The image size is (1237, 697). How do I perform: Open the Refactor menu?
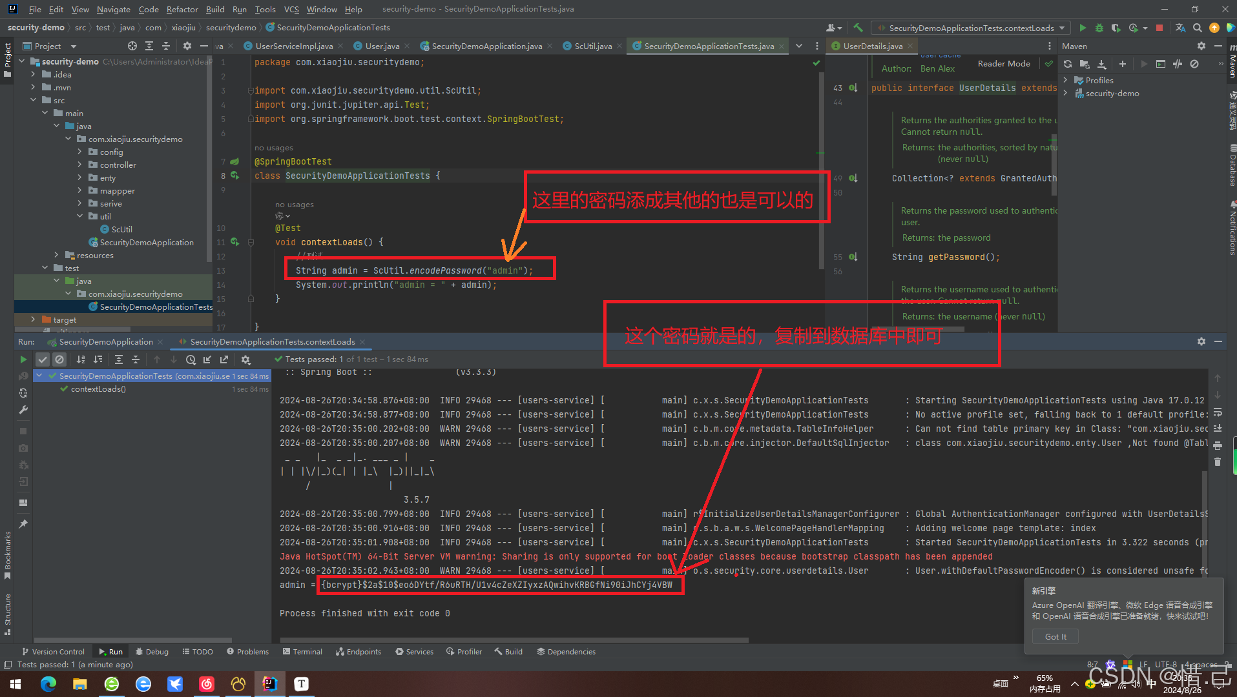[x=182, y=9]
